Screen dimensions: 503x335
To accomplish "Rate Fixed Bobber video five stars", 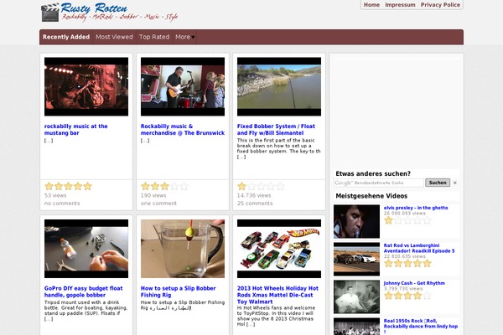I will (280, 186).
